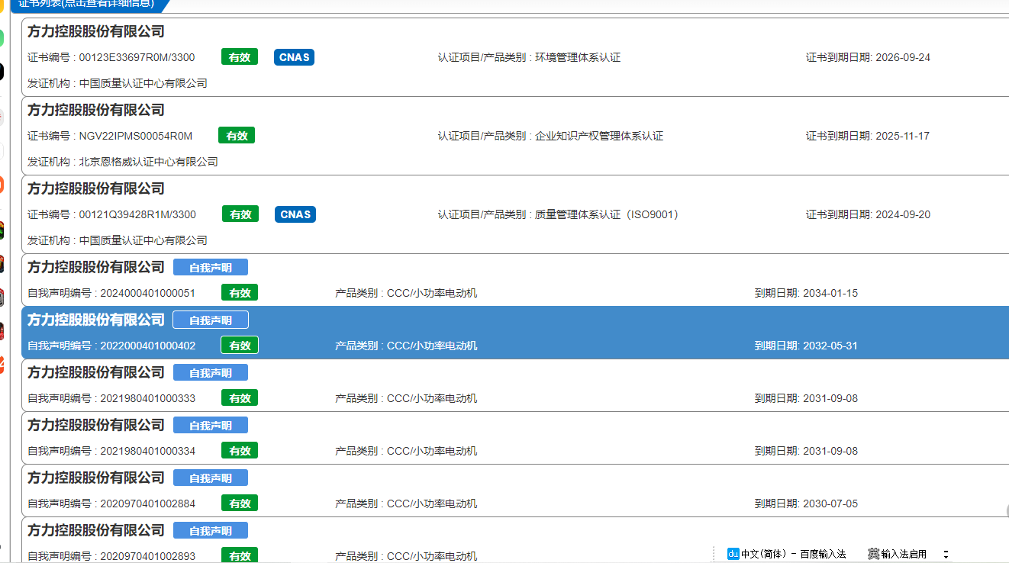Click 质量管理体系认证（ISO9001）category text
The width and height of the screenshot is (1009, 563).
tap(607, 214)
